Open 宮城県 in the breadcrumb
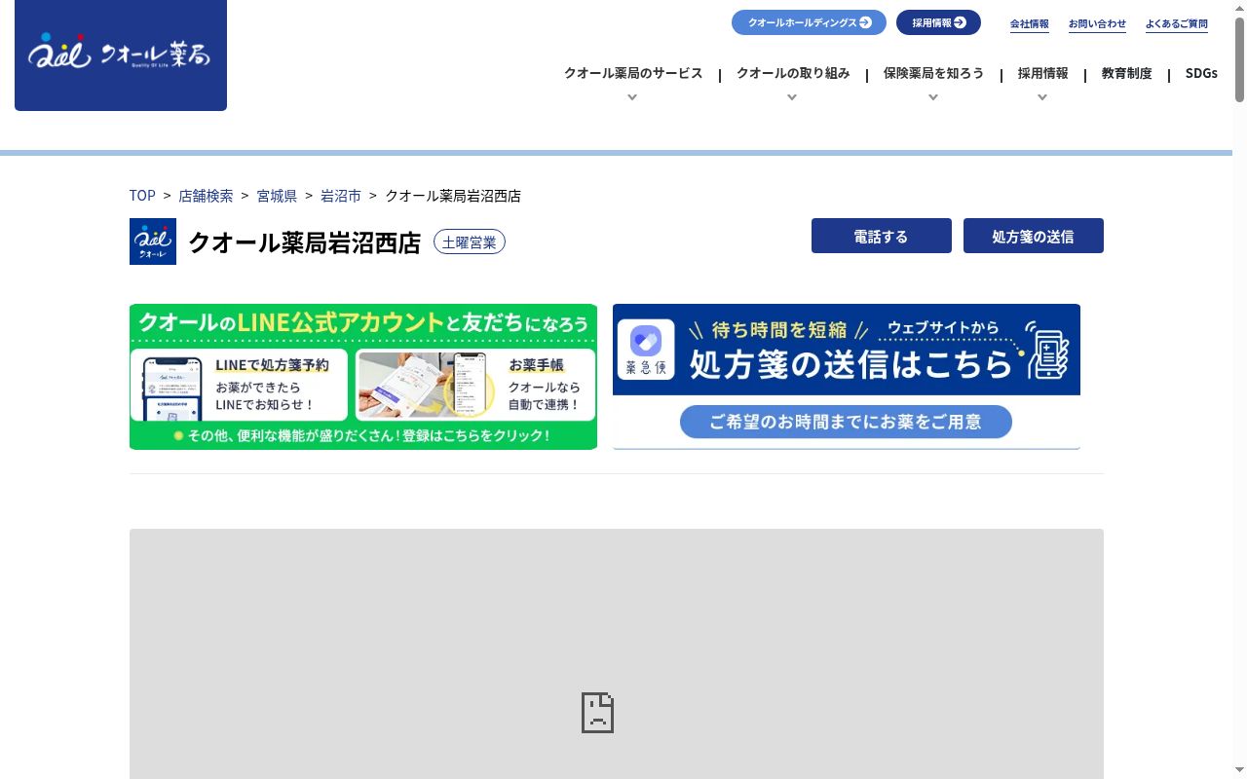Viewport: 1247px width, 779px height. (277, 196)
